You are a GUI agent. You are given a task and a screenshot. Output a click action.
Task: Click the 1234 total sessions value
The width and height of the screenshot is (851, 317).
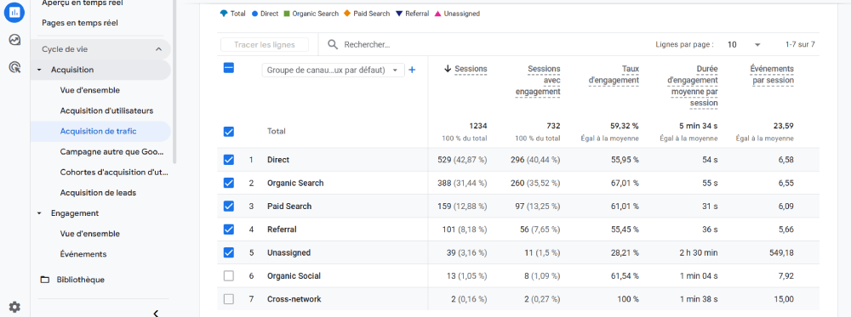478,126
